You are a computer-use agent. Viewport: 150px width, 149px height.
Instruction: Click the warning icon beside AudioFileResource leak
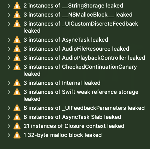click(x=17, y=49)
